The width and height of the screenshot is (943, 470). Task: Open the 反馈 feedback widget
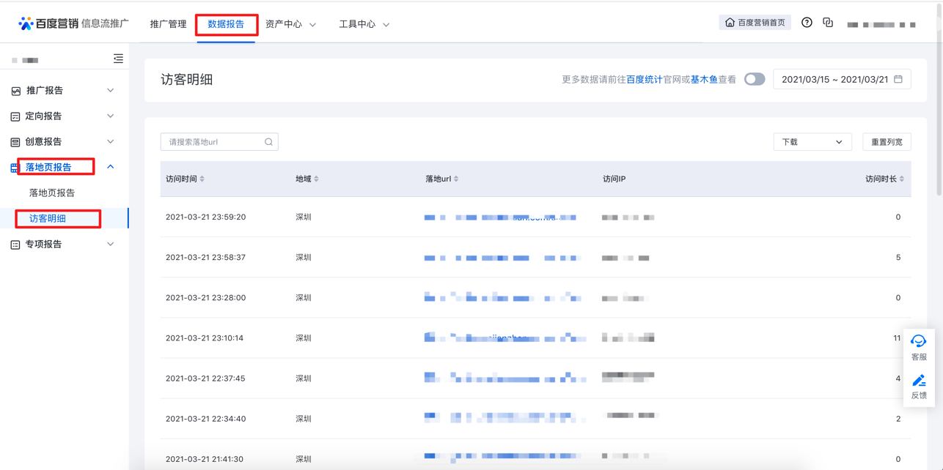(918, 386)
